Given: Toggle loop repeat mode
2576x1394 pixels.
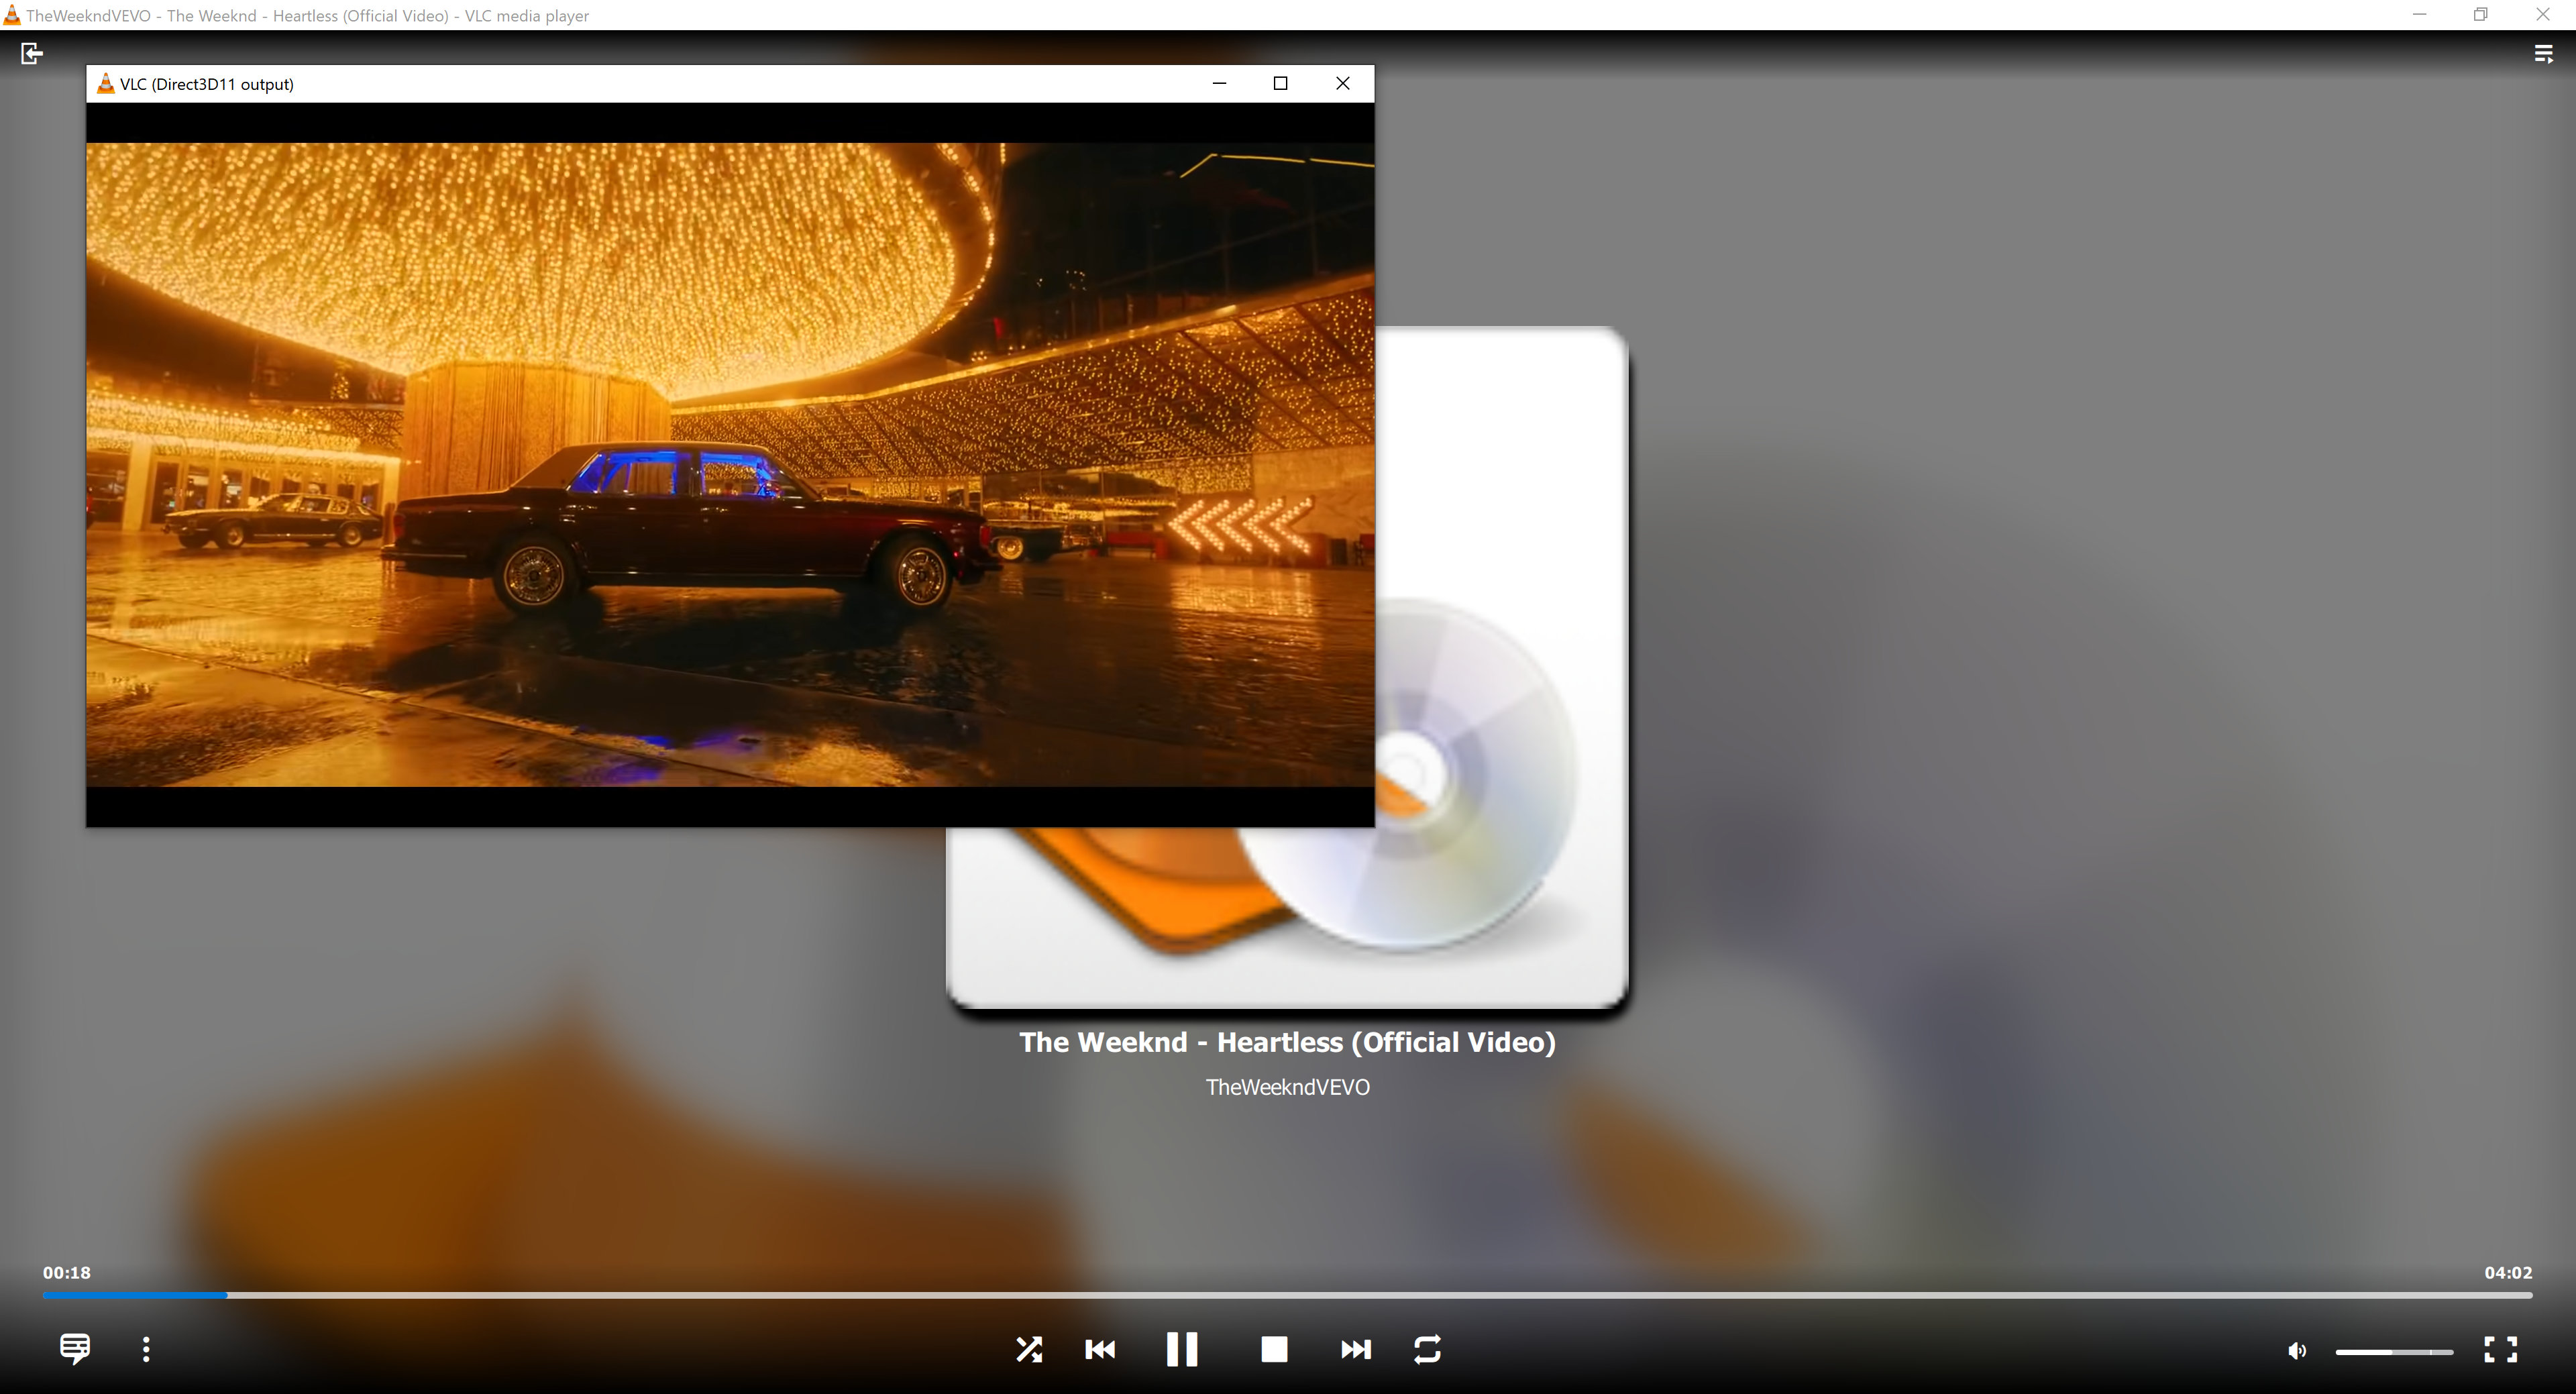Looking at the screenshot, I should 1427,1349.
